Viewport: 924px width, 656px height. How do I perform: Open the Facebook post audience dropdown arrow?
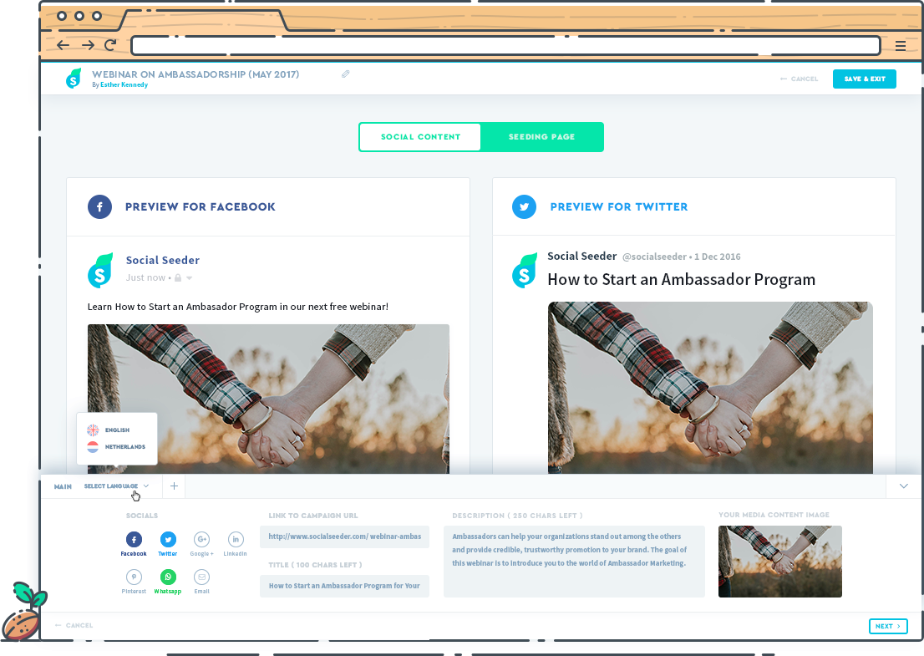coord(189,277)
